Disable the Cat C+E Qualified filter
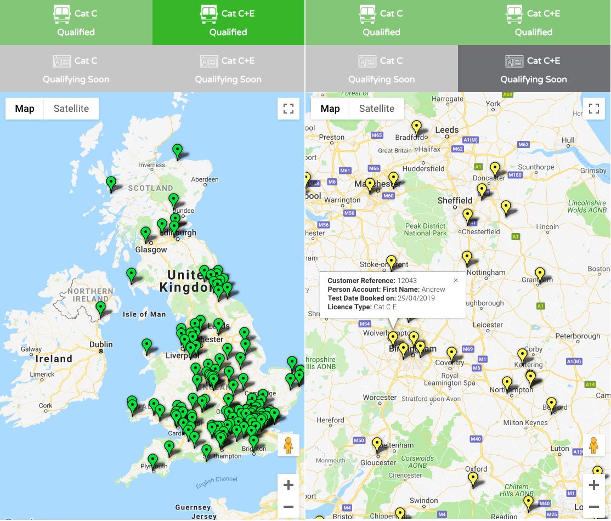The image size is (611, 521). tap(228, 22)
